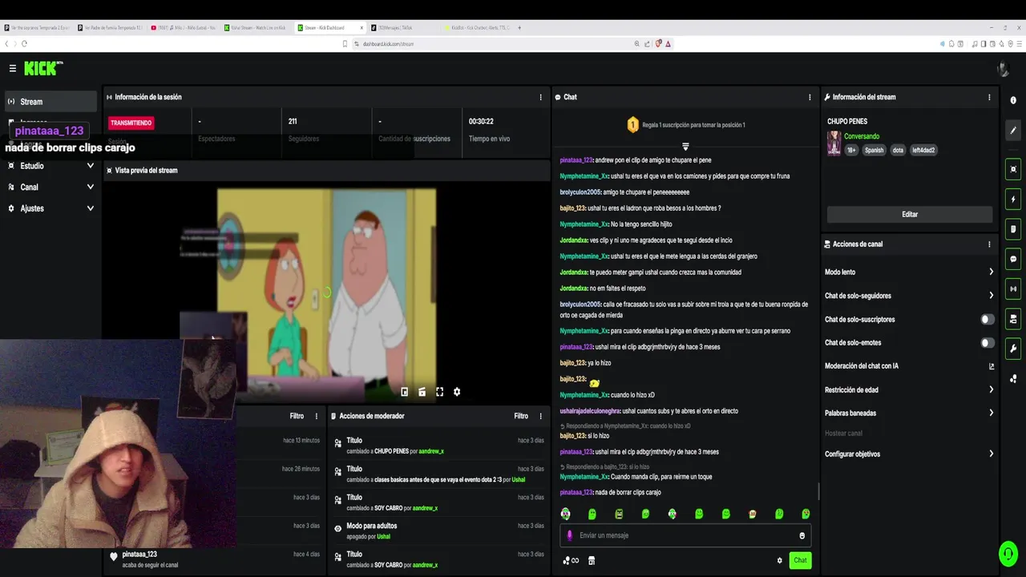Collapse the pinned gift banner chevron in chat
1026x577 pixels.
point(685,147)
